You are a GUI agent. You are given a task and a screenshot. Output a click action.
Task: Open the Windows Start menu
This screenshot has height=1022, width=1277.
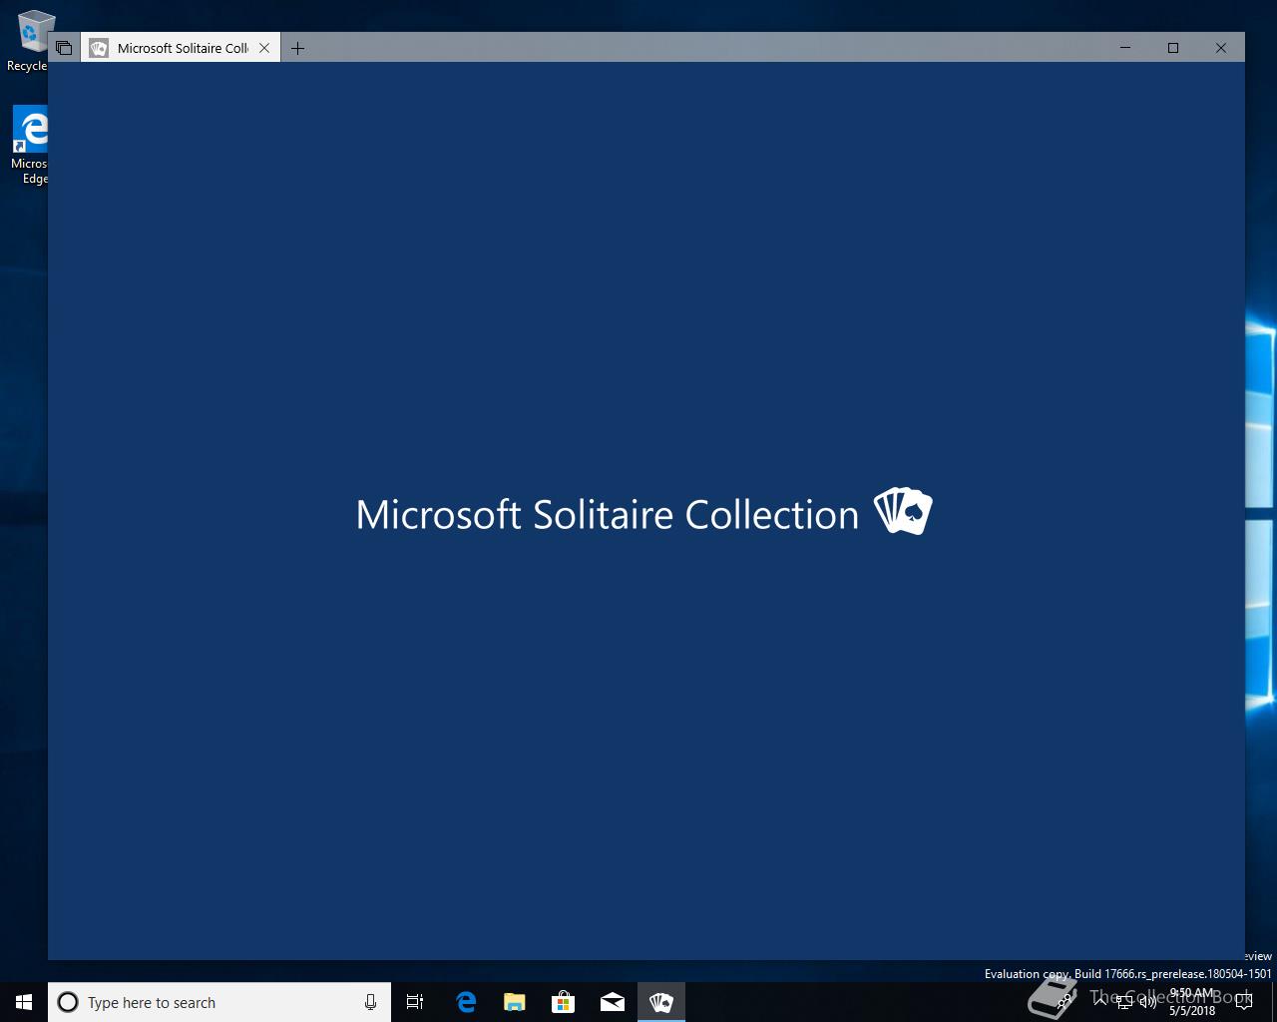point(24,1002)
